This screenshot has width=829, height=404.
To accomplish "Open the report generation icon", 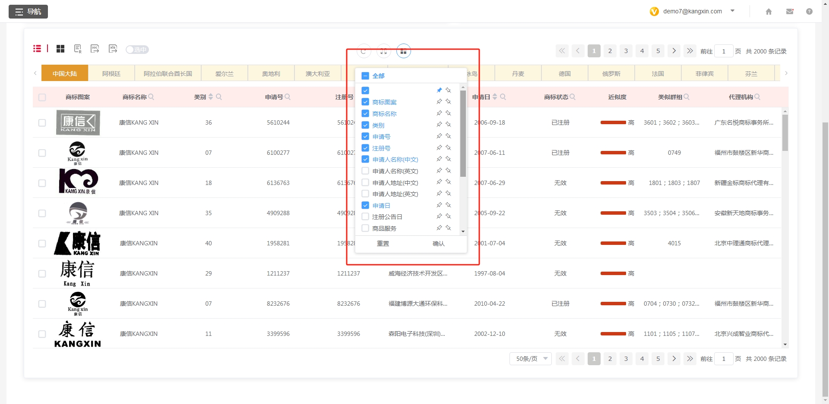I will (78, 49).
